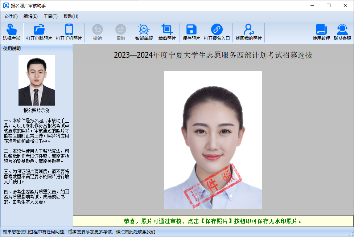The image size is (354, 237).
Task: Click the 报名照片示例 sample photo
Action: coord(37,80)
